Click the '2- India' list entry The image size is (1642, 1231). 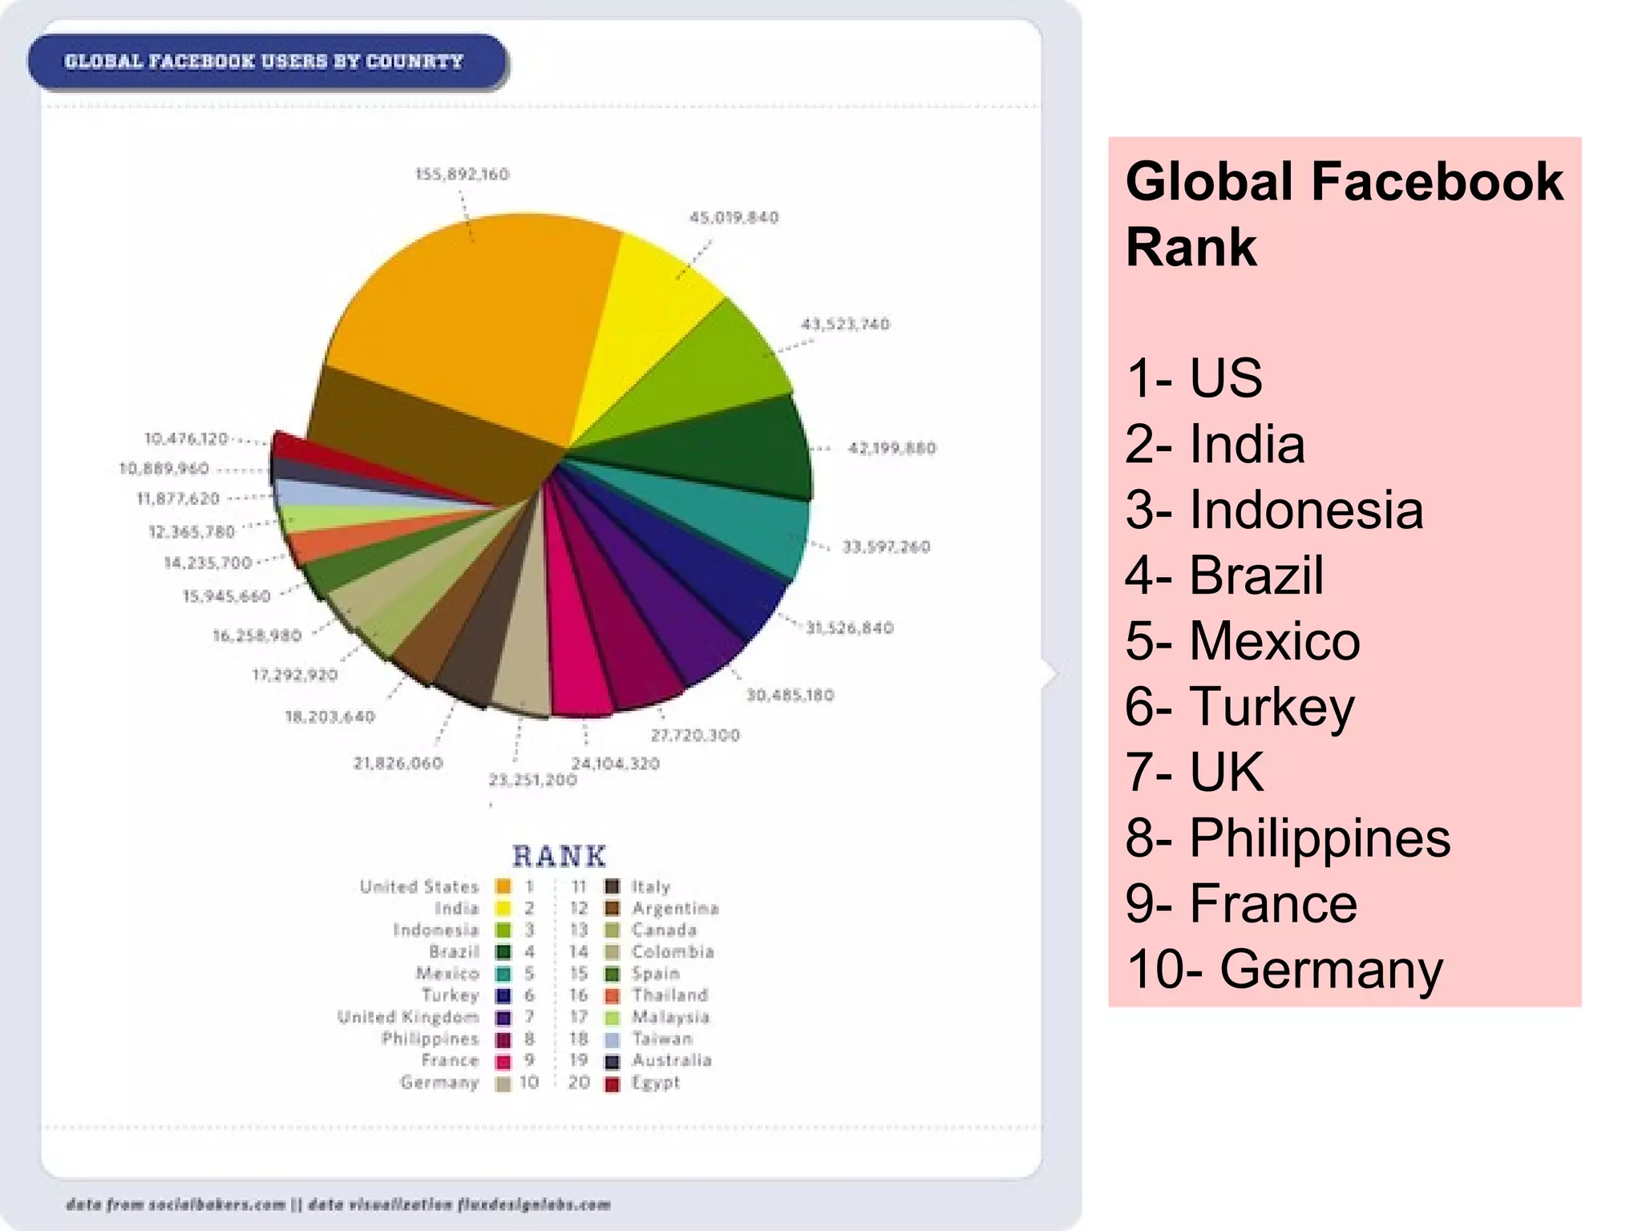(x=1215, y=443)
